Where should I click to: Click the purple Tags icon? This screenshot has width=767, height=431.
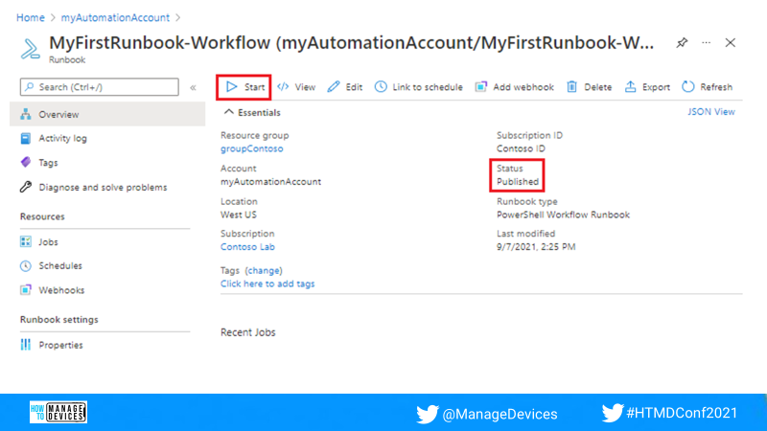26,162
